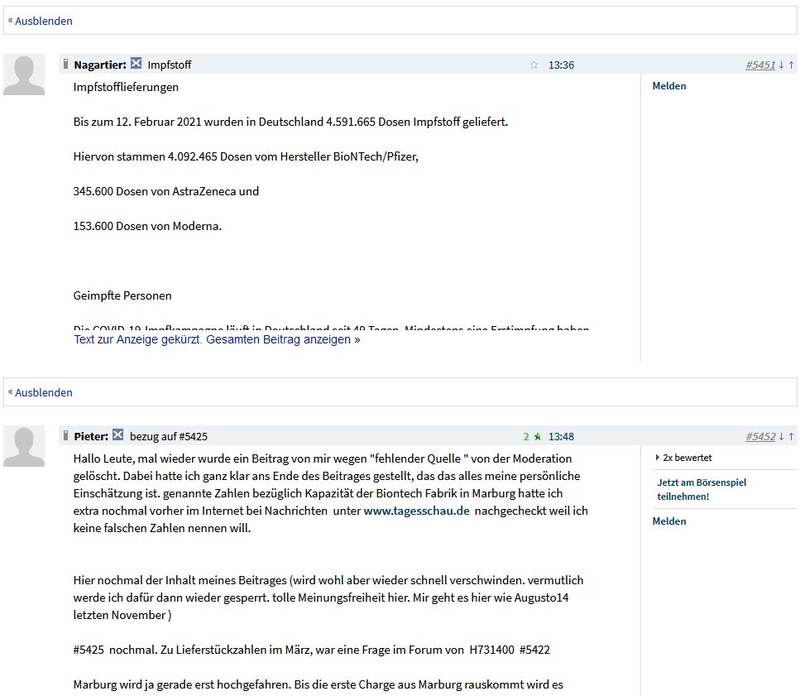Open Pieter's avatar profile picture

coord(24,446)
